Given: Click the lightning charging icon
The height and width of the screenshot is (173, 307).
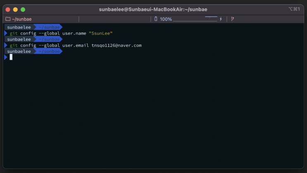Looking at the screenshot, I should (221, 19).
